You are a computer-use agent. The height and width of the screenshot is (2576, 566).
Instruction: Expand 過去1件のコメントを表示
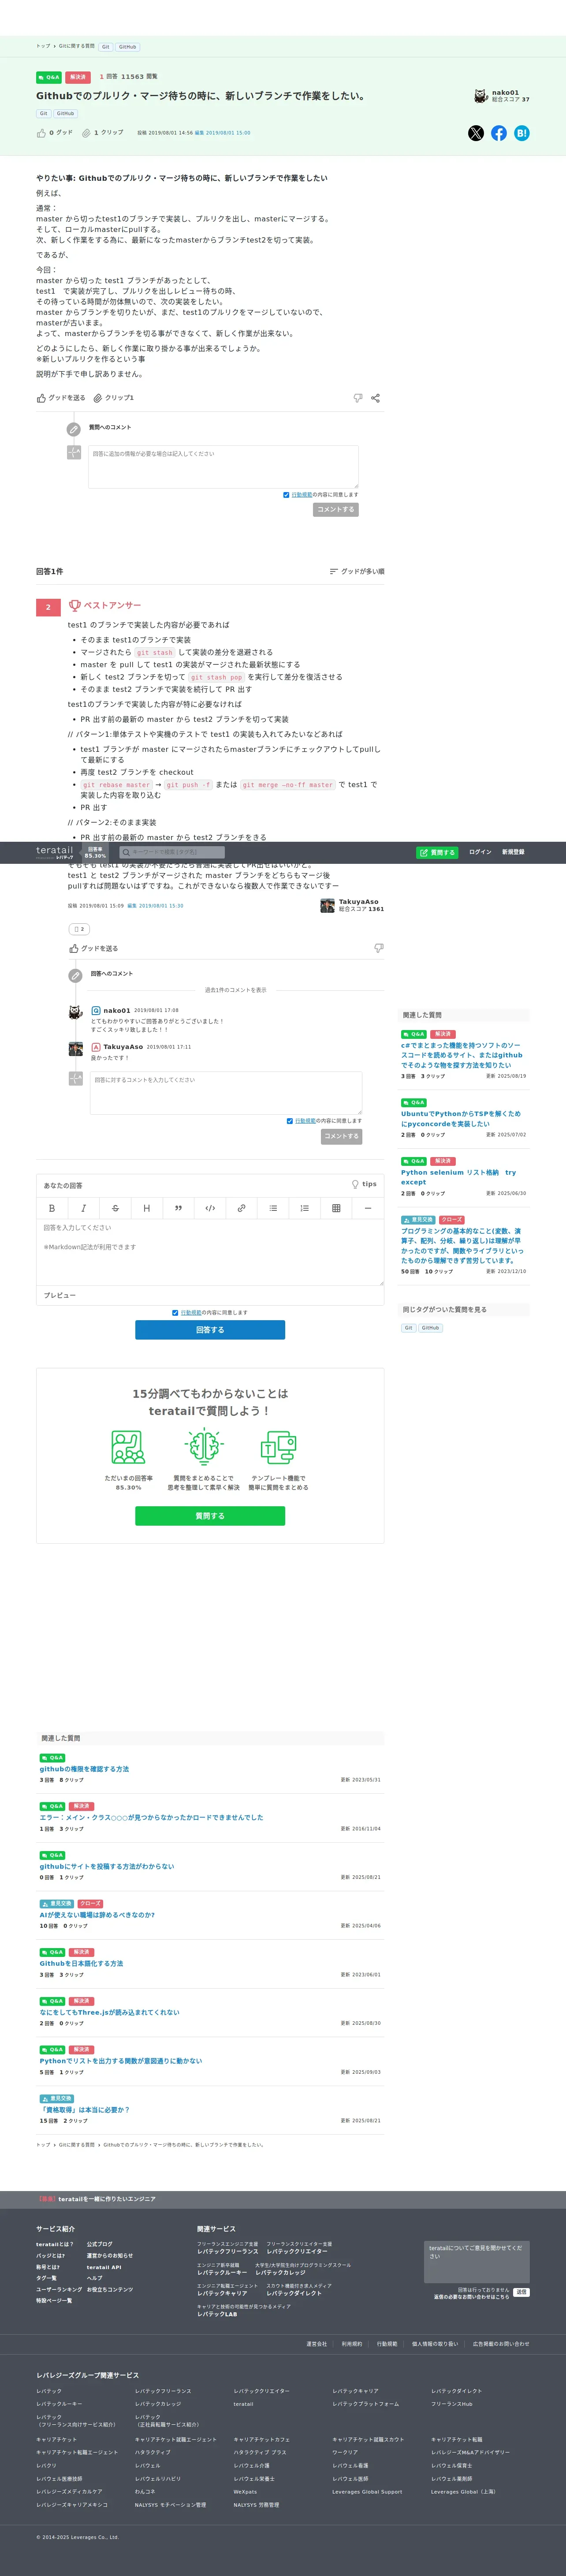coord(236,990)
